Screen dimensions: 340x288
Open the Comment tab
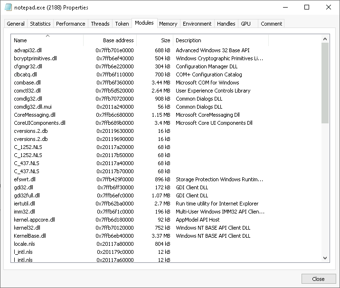click(271, 24)
